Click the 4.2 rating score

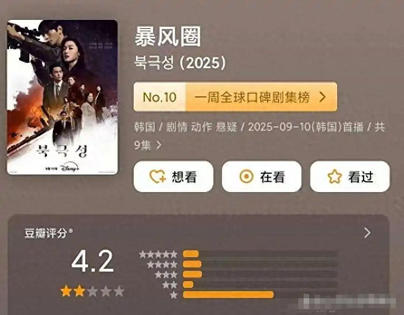pyautogui.click(x=93, y=261)
